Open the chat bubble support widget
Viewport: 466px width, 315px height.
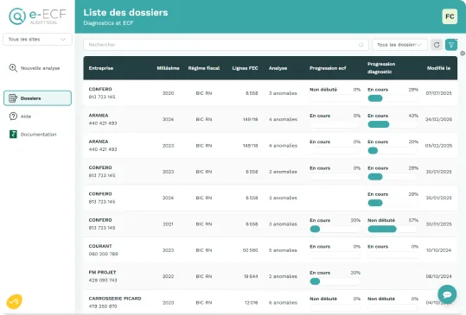coord(447,294)
